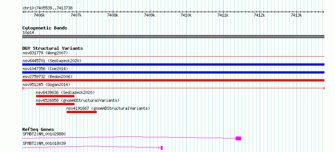Click the right arrowhead of the ruler
Screen dimensions: 335x152
point(323,12)
